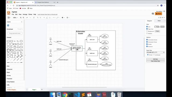Viewport: 172px width, 97px height.
Task: Select the callout shape in General palette
Action: click(15, 53)
